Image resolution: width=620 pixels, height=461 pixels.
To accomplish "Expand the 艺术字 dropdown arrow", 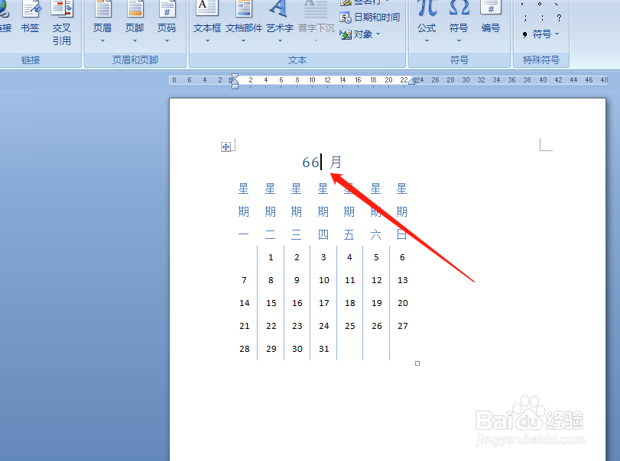I will point(280,40).
